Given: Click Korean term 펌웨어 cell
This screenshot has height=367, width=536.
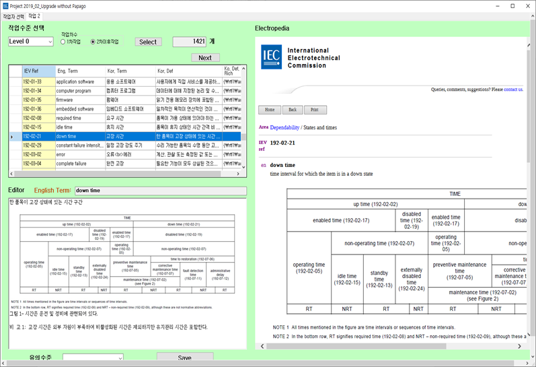Looking at the screenshot, I should [x=130, y=100].
